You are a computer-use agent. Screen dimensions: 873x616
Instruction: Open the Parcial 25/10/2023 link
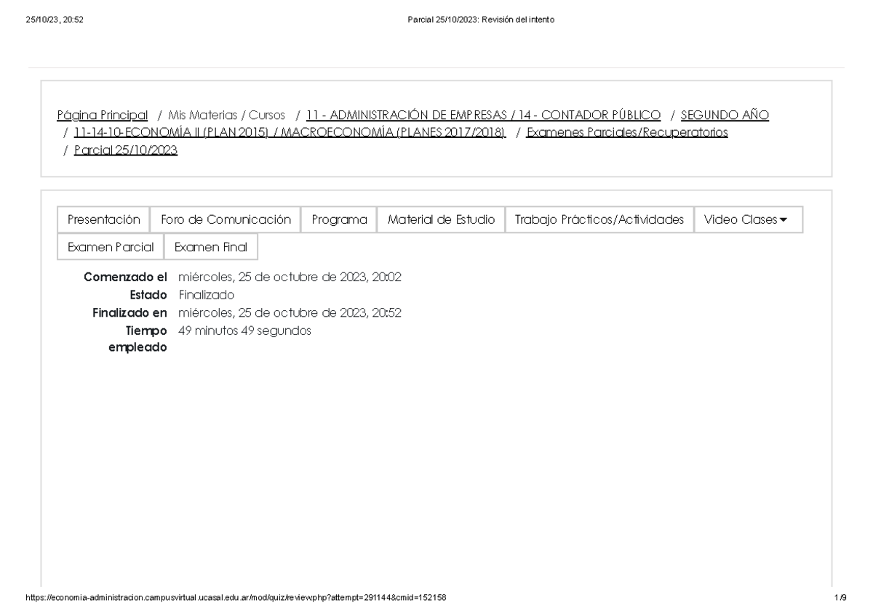click(125, 150)
